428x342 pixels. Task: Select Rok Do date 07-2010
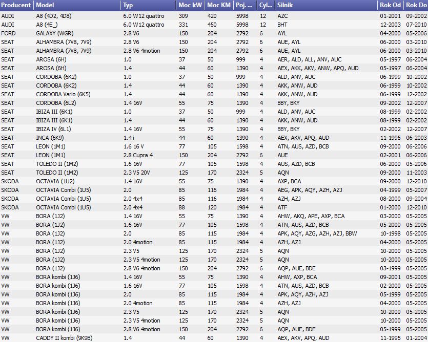[x=416, y=25]
